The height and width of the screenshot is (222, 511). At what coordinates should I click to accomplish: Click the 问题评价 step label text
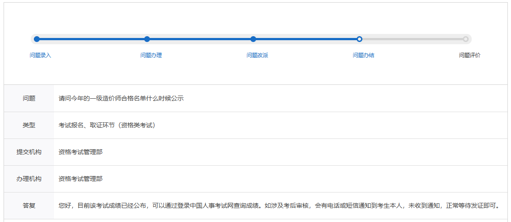(x=469, y=55)
